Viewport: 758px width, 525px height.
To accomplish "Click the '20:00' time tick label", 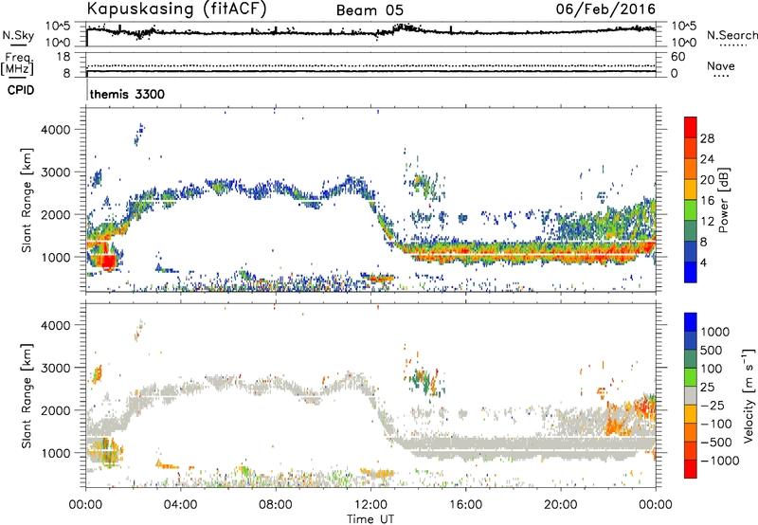I will (560, 505).
